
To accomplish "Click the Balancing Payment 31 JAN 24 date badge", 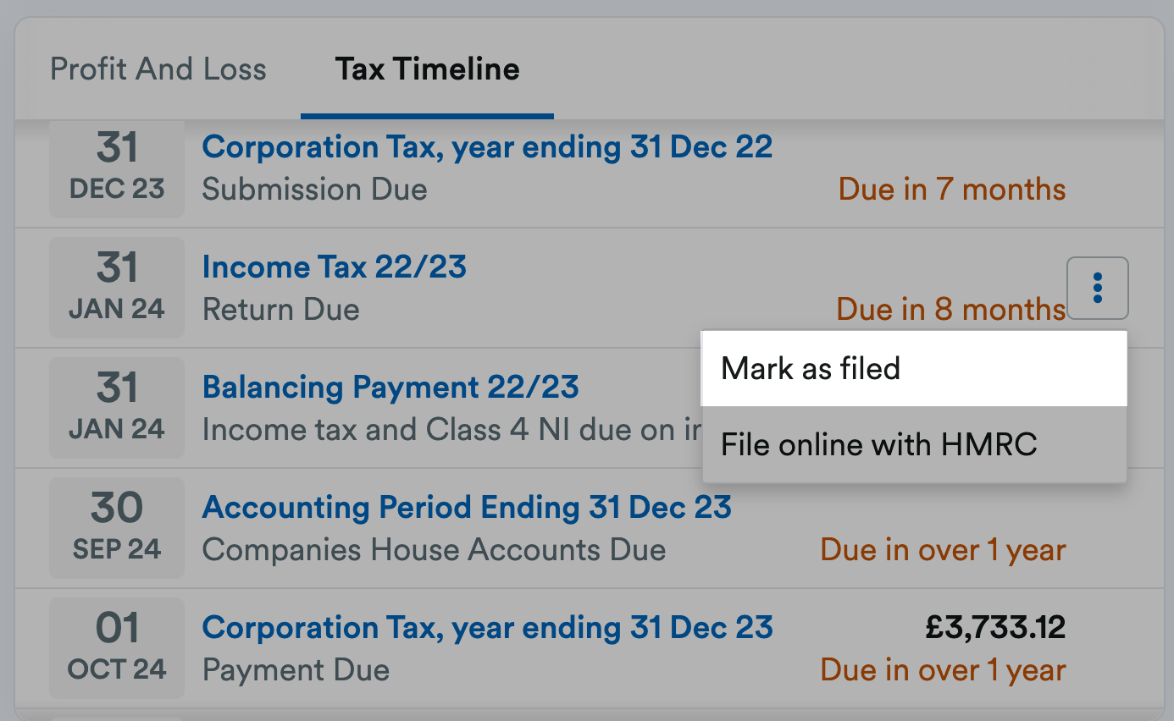I will tap(117, 408).
